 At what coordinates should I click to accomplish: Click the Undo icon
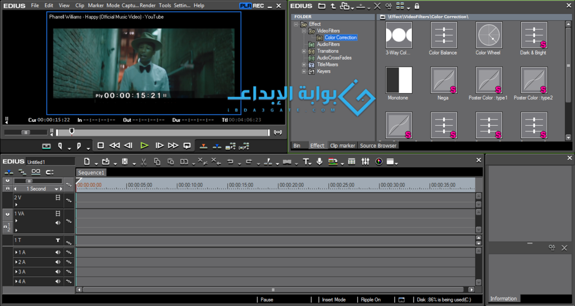(230, 162)
